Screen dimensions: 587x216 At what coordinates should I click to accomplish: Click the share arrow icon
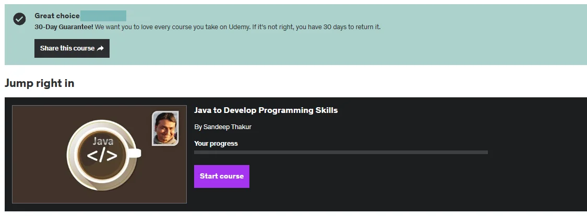[x=100, y=48]
